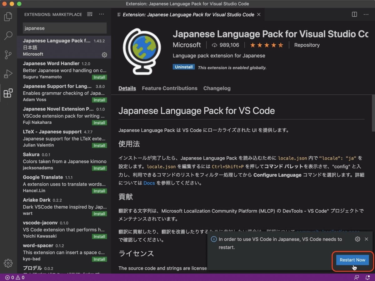The image size is (375, 281).
Task: Open feedback icon in status bar
Action: 356,278
